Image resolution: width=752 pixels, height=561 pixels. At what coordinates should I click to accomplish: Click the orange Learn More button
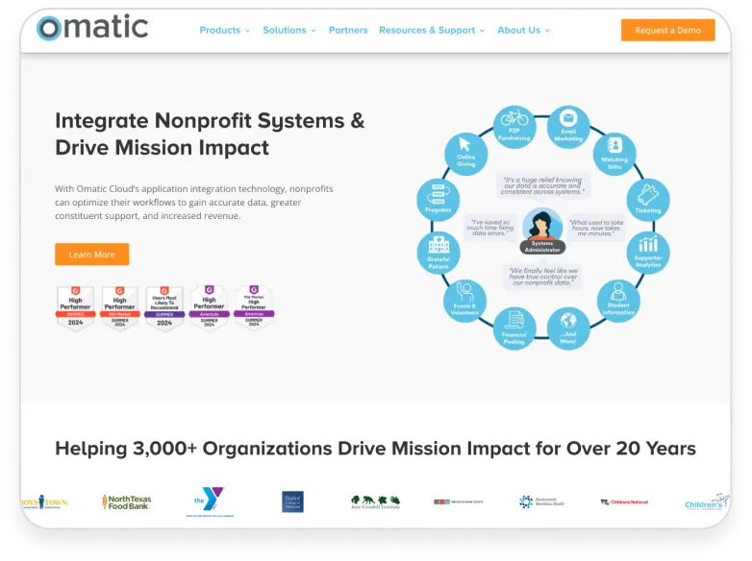coord(92,255)
